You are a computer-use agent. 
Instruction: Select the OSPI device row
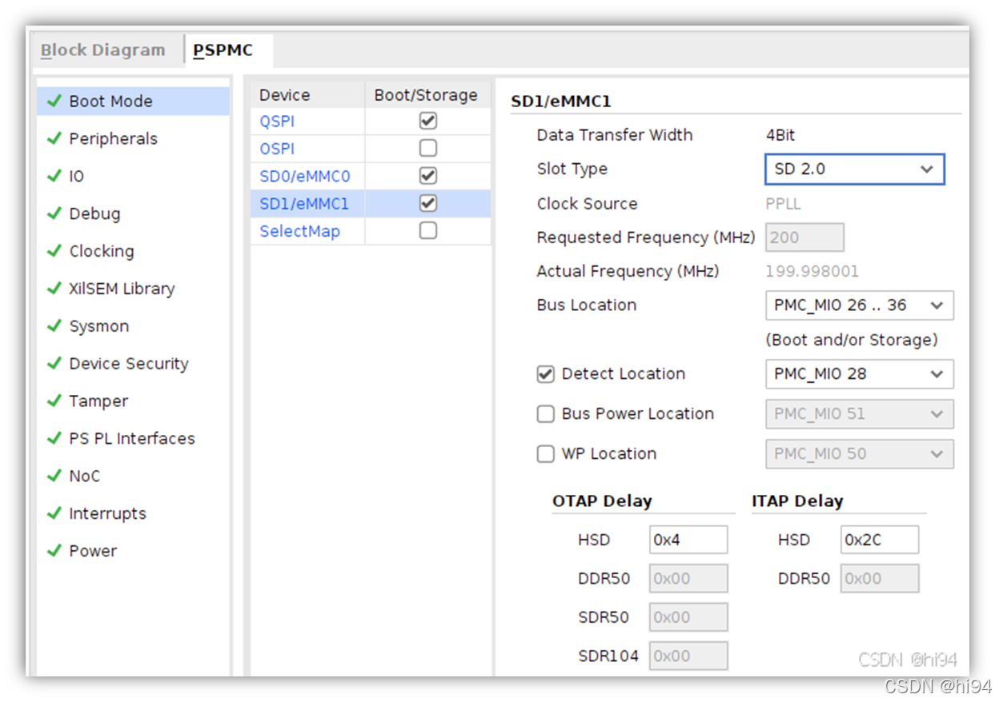(277, 149)
